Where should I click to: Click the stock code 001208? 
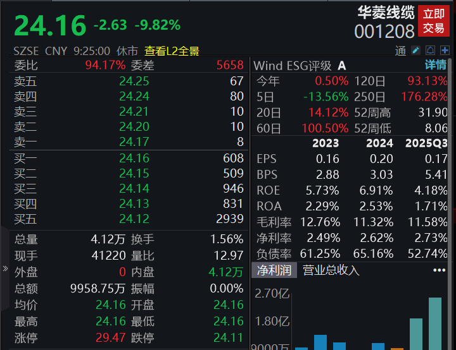(384, 31)
